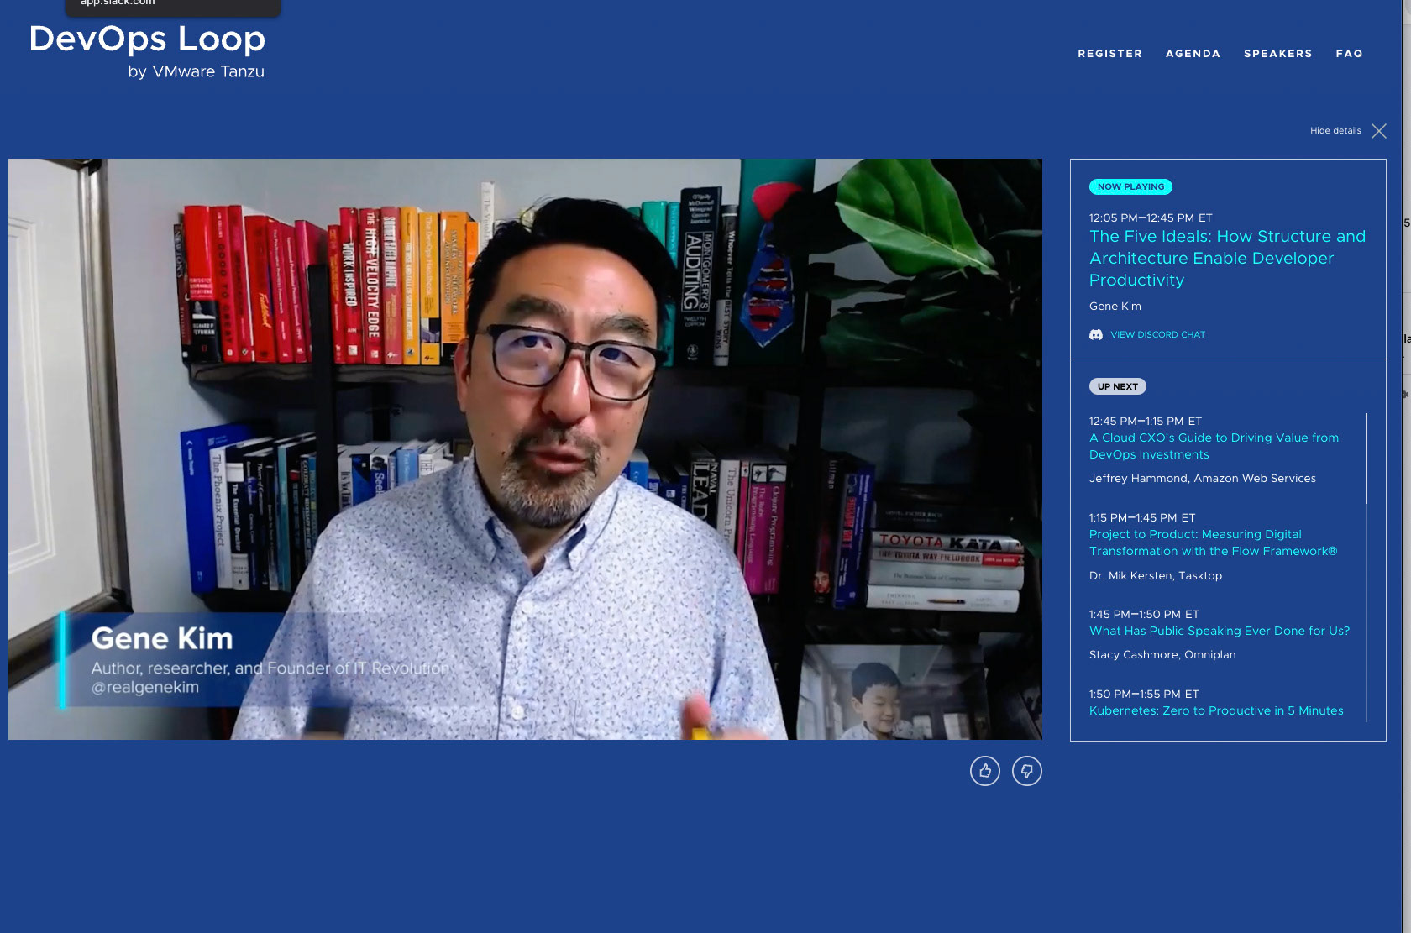1411x933 pixels.
Task: Click the X icon next to Hide details
Action: pyautogui.click(x=1379, y=131)
